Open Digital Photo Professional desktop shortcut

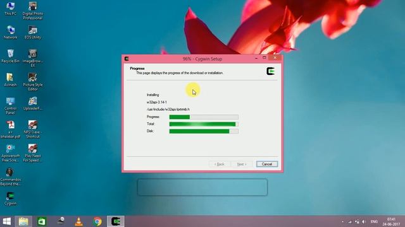[x=32, y=11]
